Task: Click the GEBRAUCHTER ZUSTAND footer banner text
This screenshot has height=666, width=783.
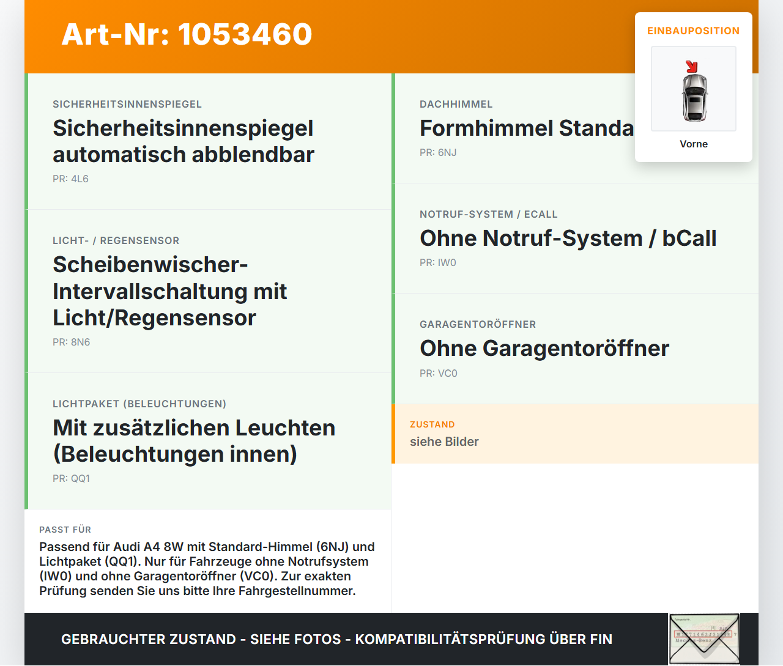Action: (336, 639)
